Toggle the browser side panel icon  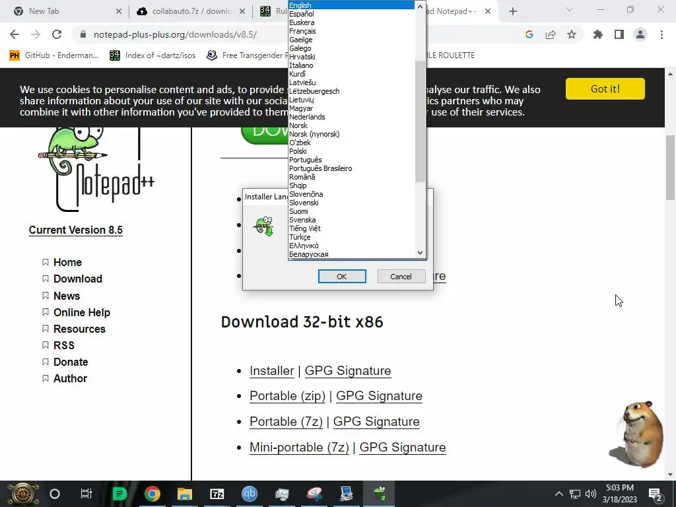click(619, 34)
